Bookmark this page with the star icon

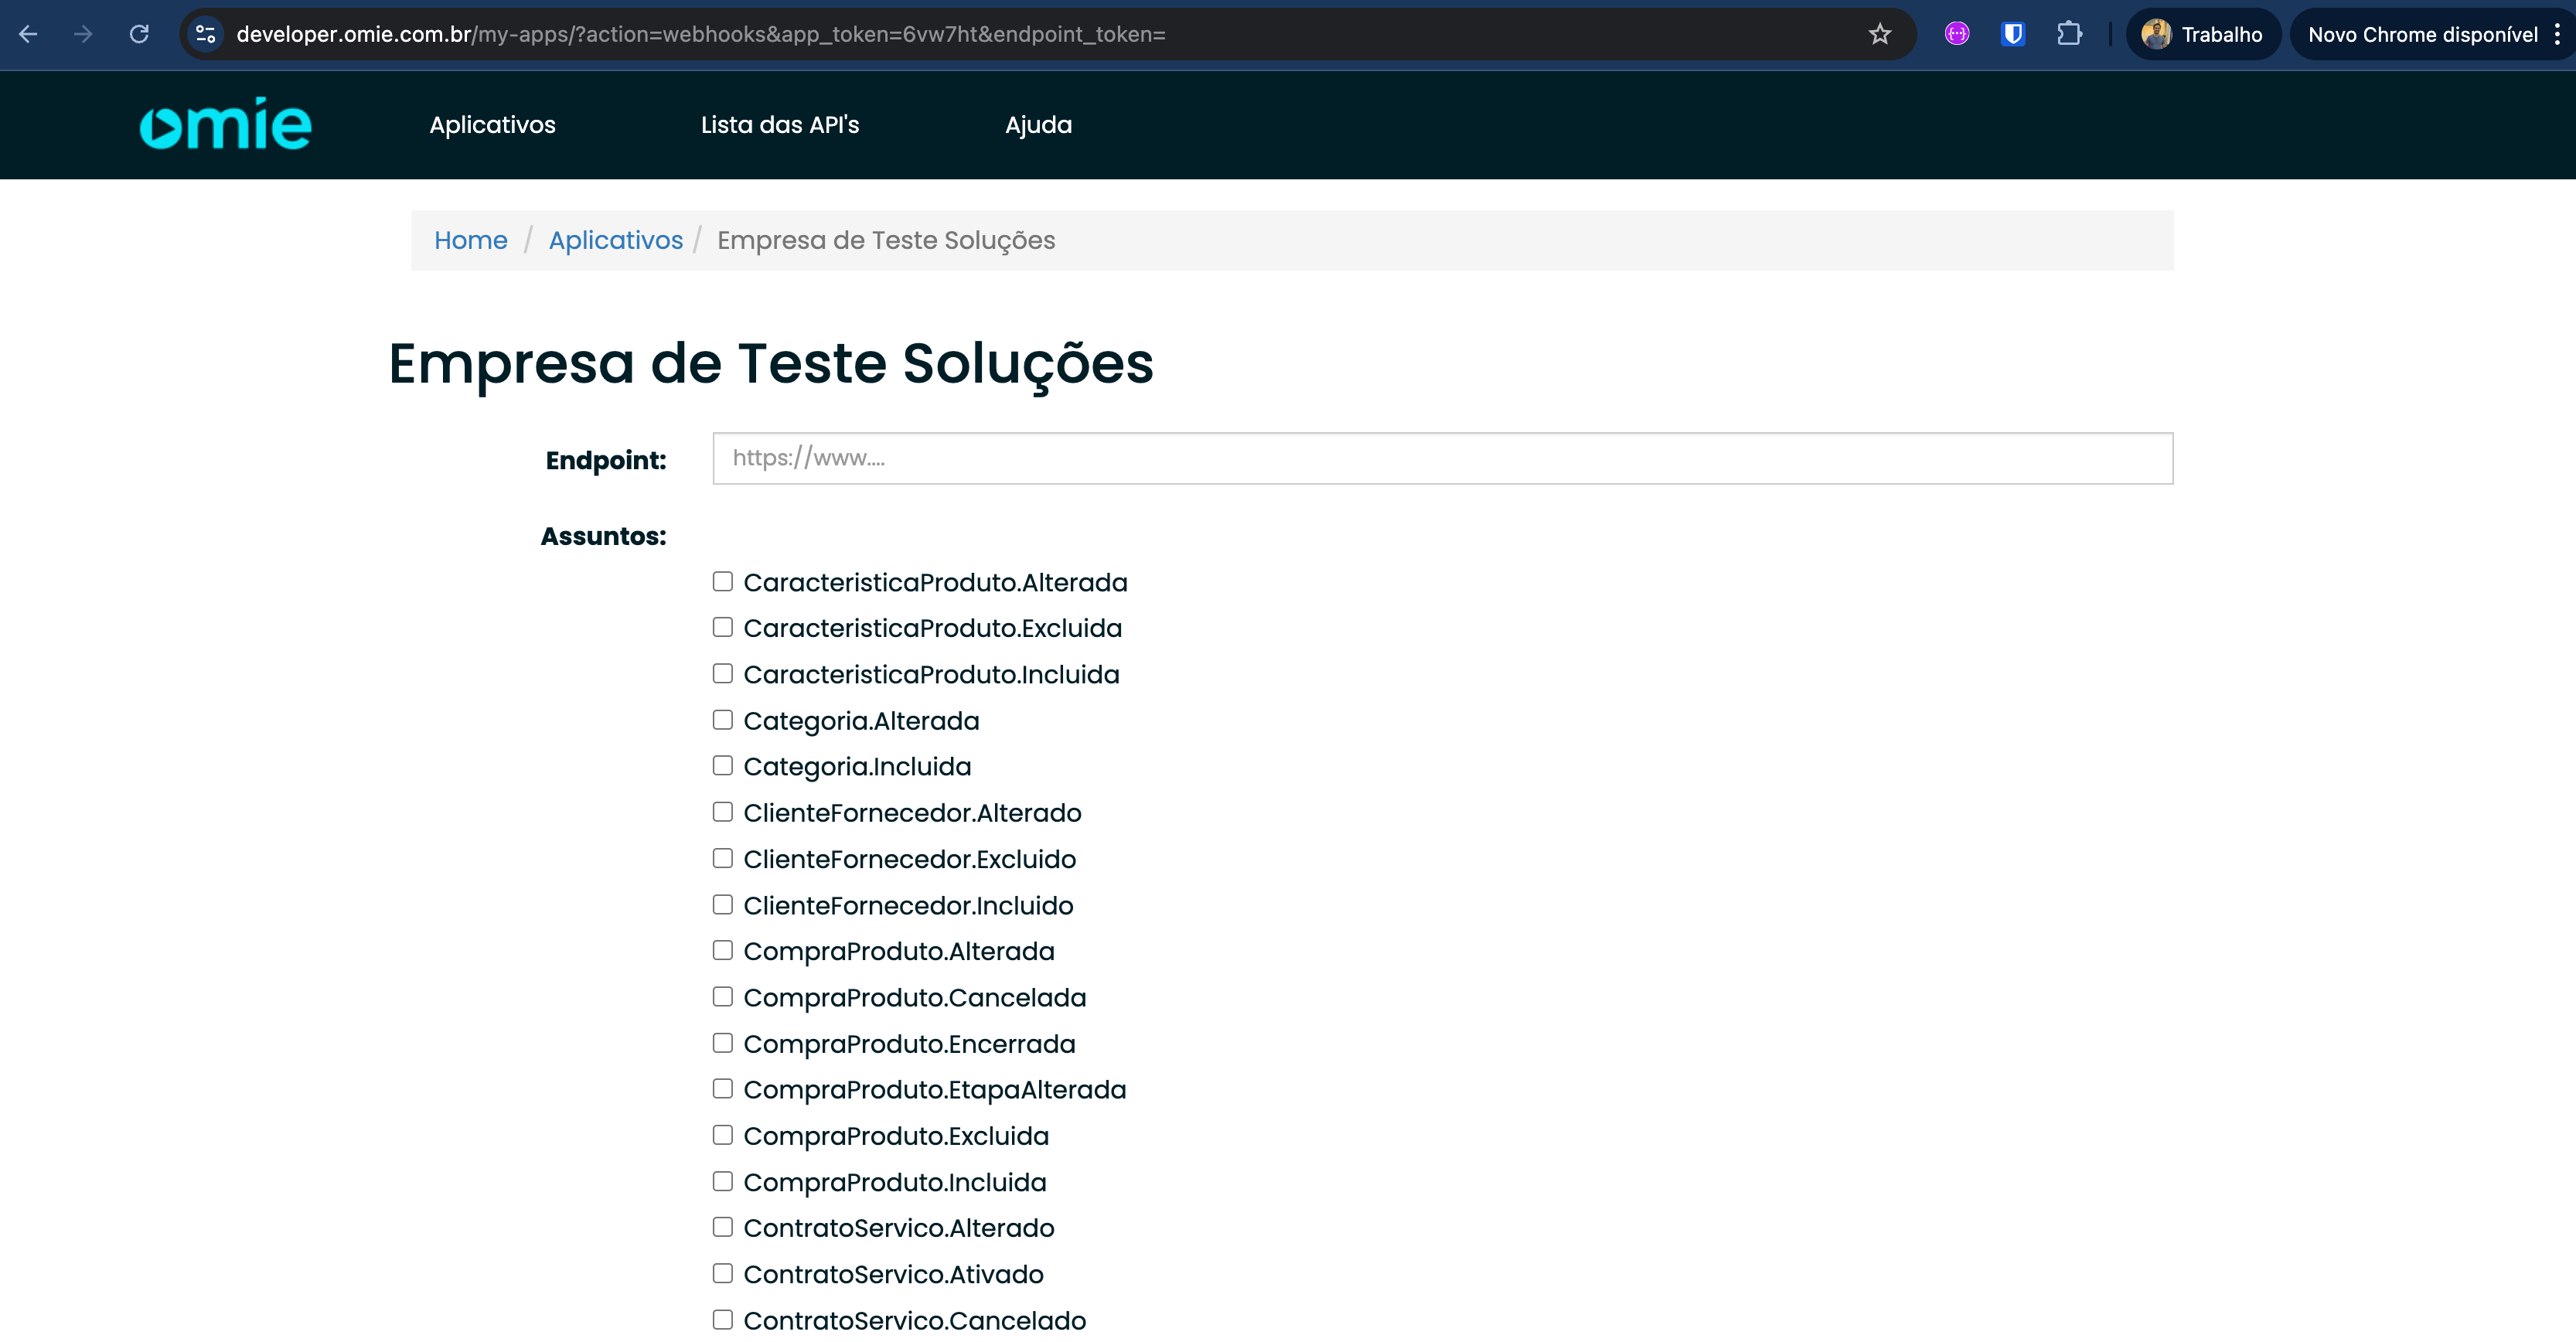(1880, 34)
